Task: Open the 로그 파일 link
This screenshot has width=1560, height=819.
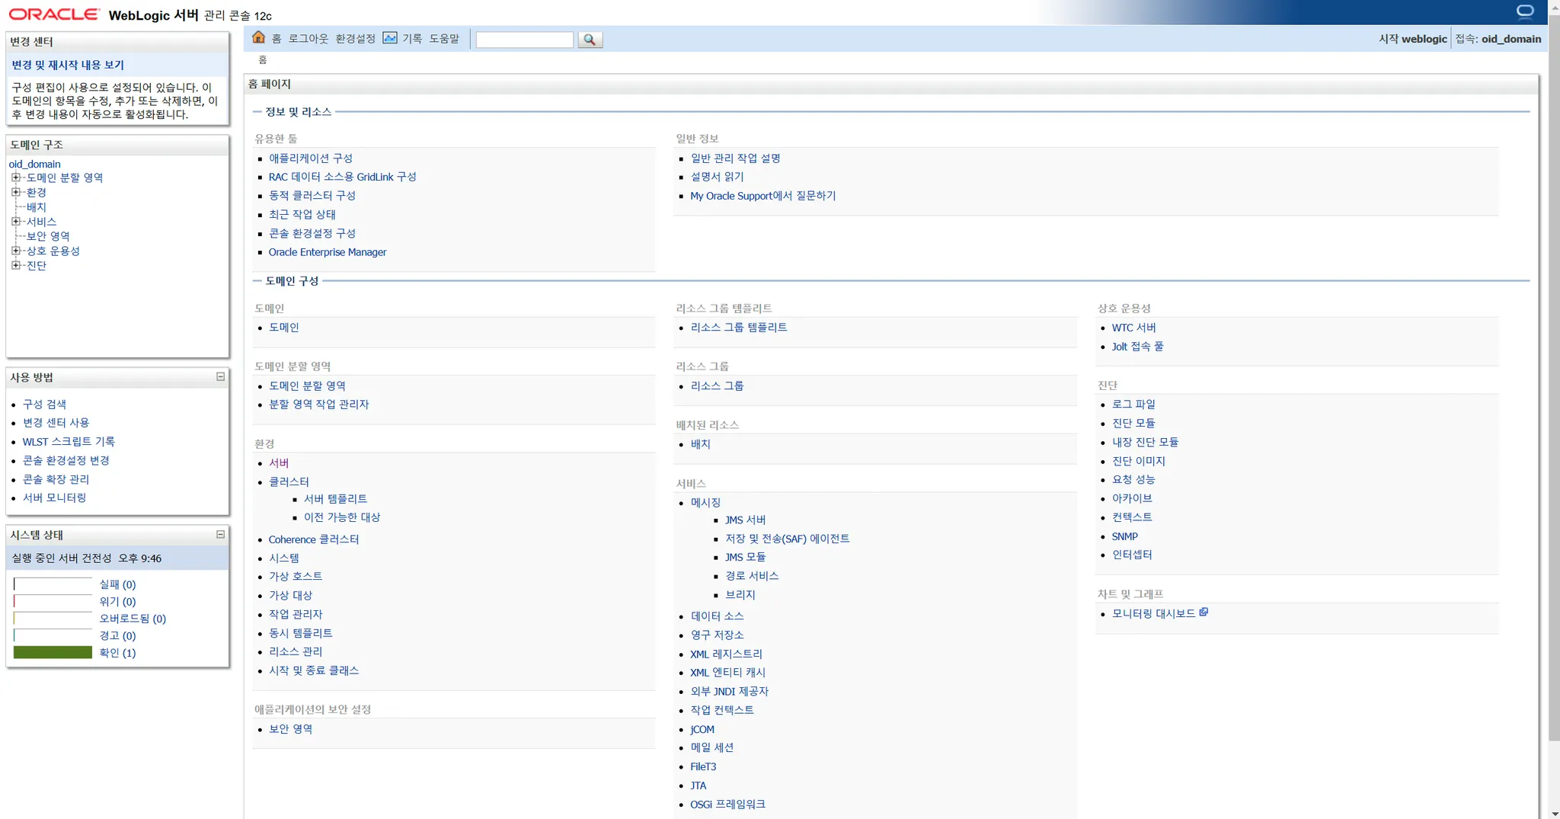Action: 1133,405
